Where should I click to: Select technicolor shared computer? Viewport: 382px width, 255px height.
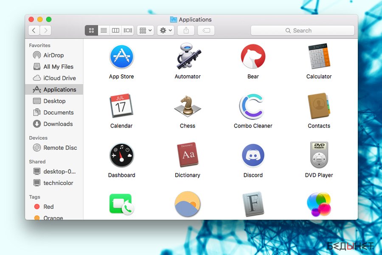[54, 183]
